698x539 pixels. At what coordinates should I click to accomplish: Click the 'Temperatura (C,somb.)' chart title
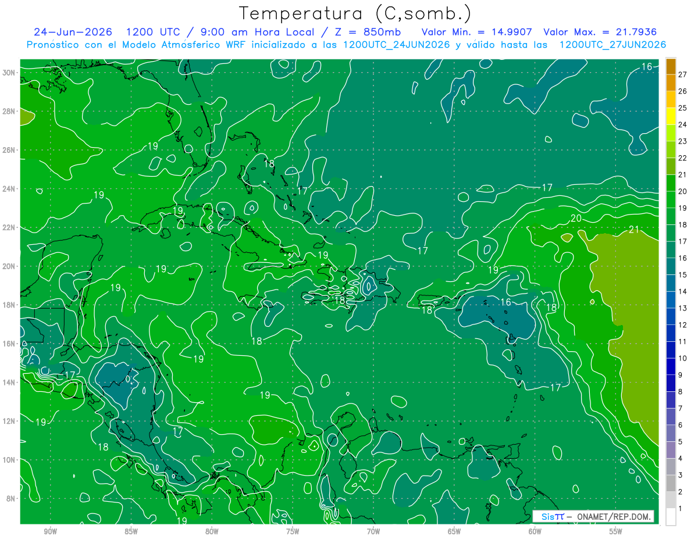355,13
